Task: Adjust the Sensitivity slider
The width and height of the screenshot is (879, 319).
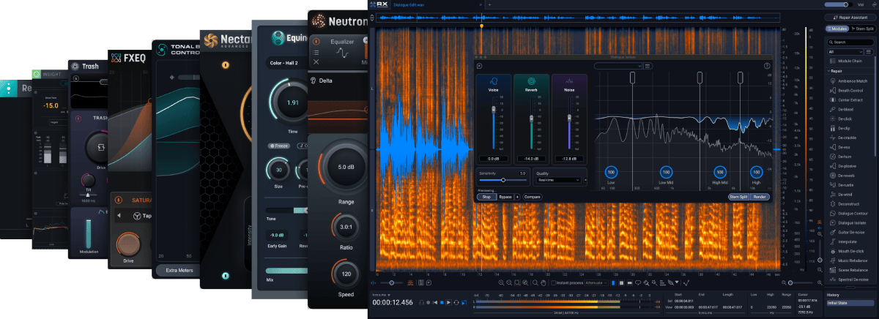Action: [502, 179]
